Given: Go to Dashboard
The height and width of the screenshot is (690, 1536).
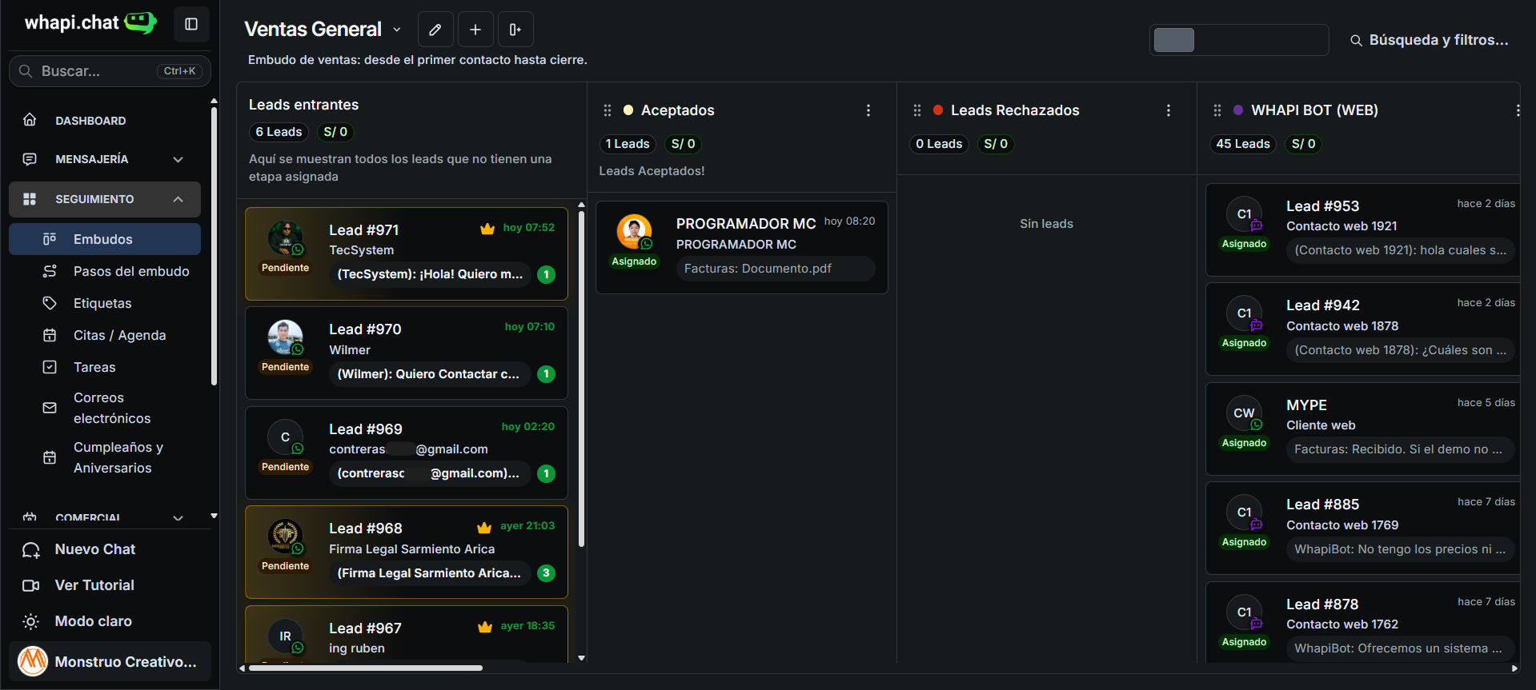Looking at the screenshot, I should point(105,120).
